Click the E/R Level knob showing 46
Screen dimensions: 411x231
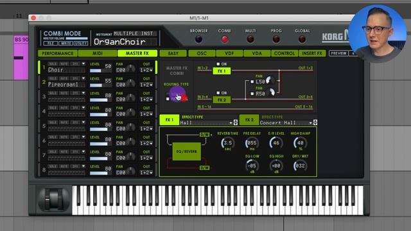[x=275, y=143]
